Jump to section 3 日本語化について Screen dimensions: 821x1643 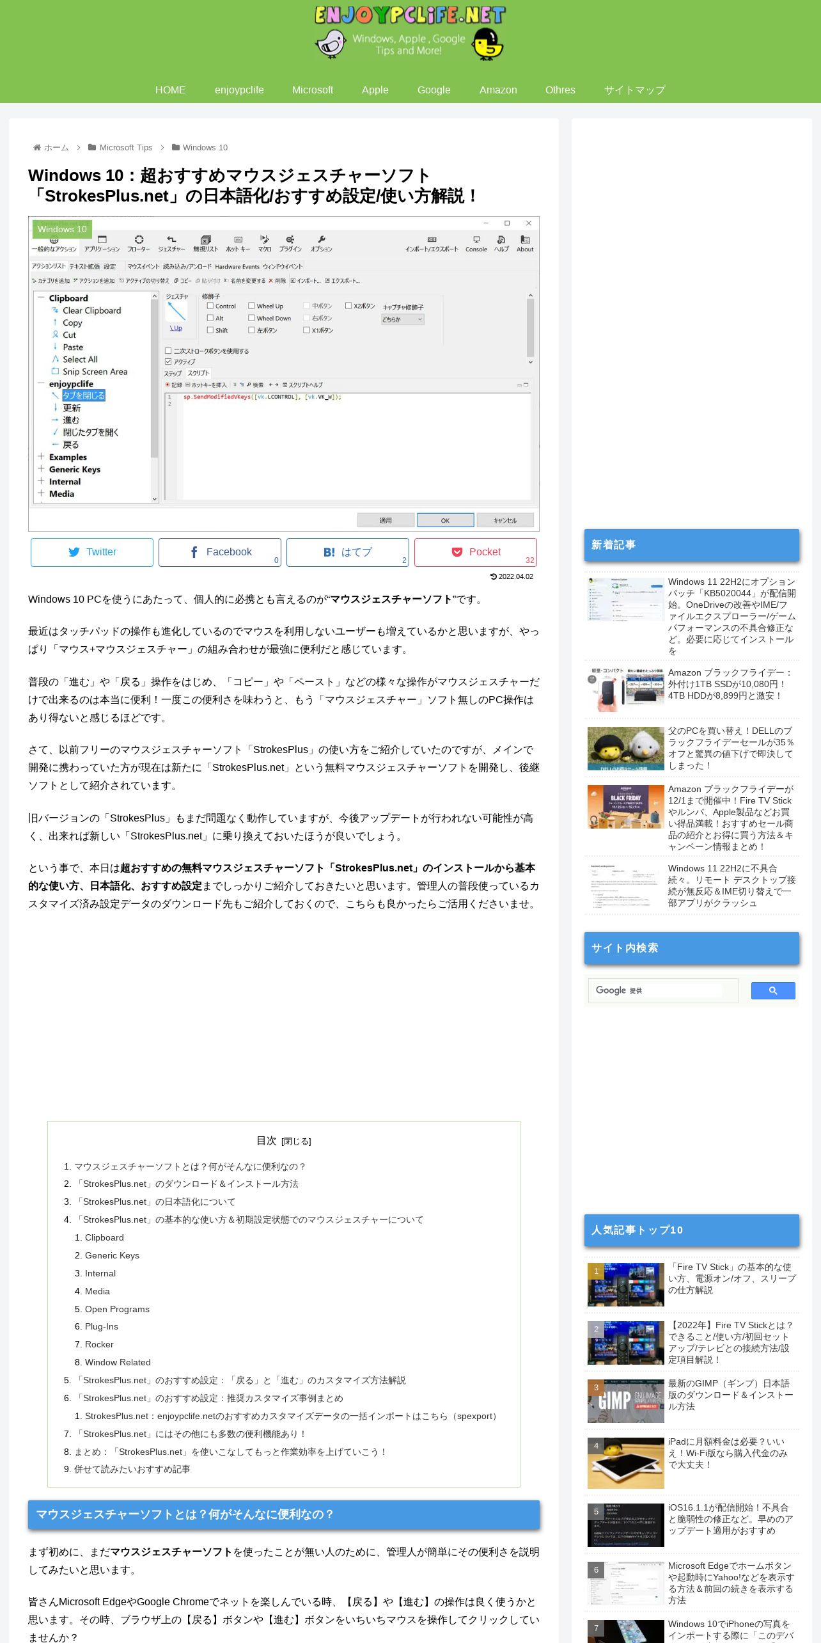point(155,1202)
